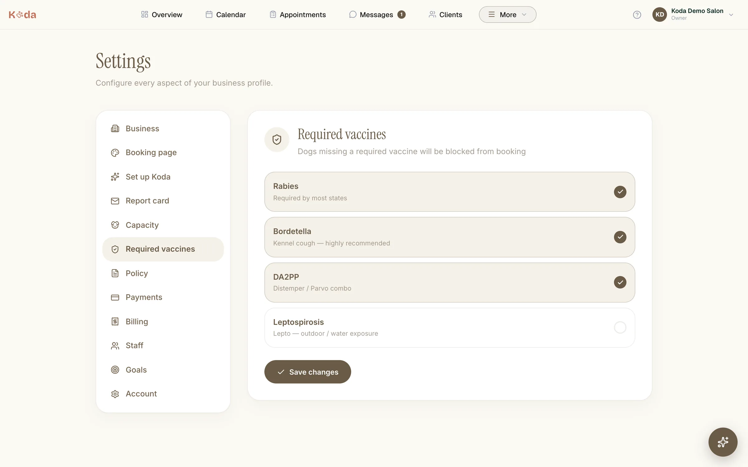Screen dimensions: 748x467
Task: Click the Payments credit card icon
Action: 115,297
